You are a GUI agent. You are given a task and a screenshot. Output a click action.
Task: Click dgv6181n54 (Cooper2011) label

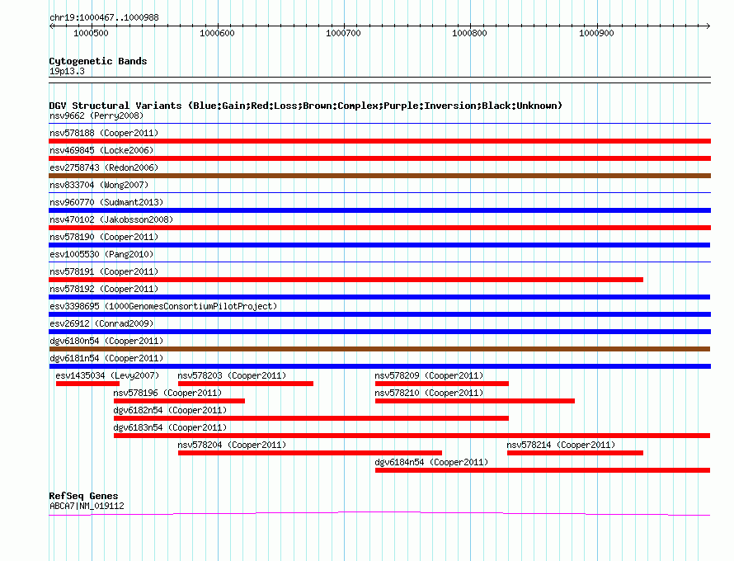(106, 358)
